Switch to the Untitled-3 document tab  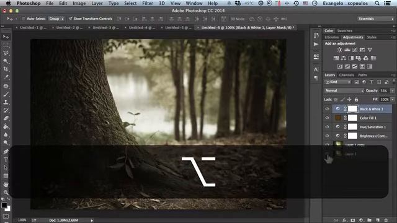105,27
